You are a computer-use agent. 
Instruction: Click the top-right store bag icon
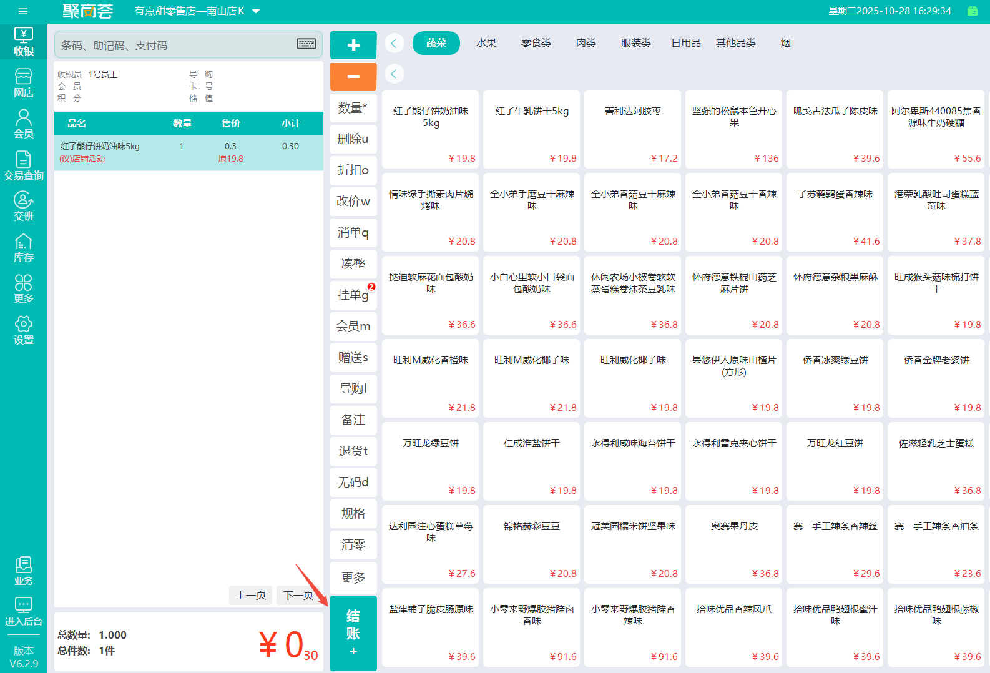pos(973,11)
